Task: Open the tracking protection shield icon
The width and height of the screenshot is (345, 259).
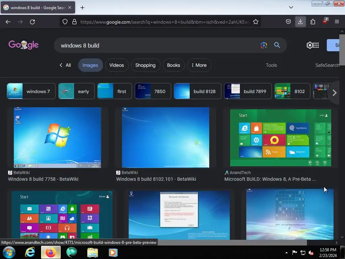Action: tap(65, 22)
